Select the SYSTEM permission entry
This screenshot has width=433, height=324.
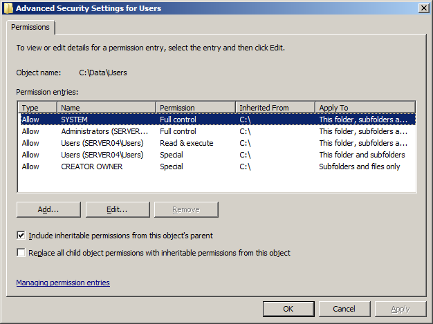pos(75,120)
